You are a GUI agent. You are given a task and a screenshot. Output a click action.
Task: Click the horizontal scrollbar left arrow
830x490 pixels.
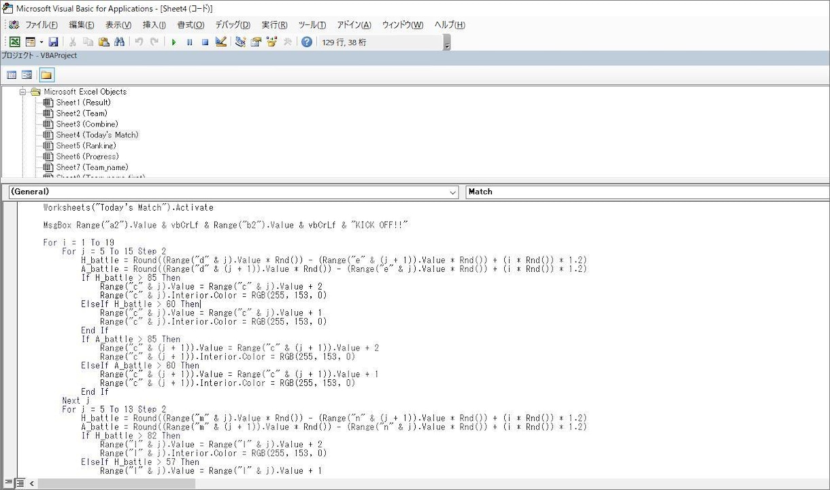[x=32, y=484]
